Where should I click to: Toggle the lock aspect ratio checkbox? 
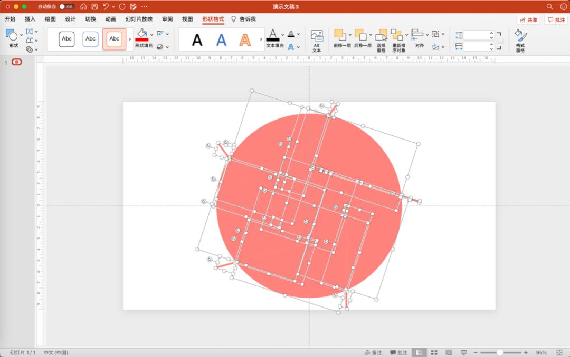500,41
